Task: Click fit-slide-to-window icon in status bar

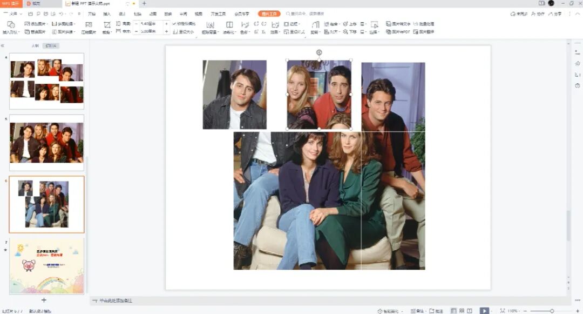Action: [503, 311]
